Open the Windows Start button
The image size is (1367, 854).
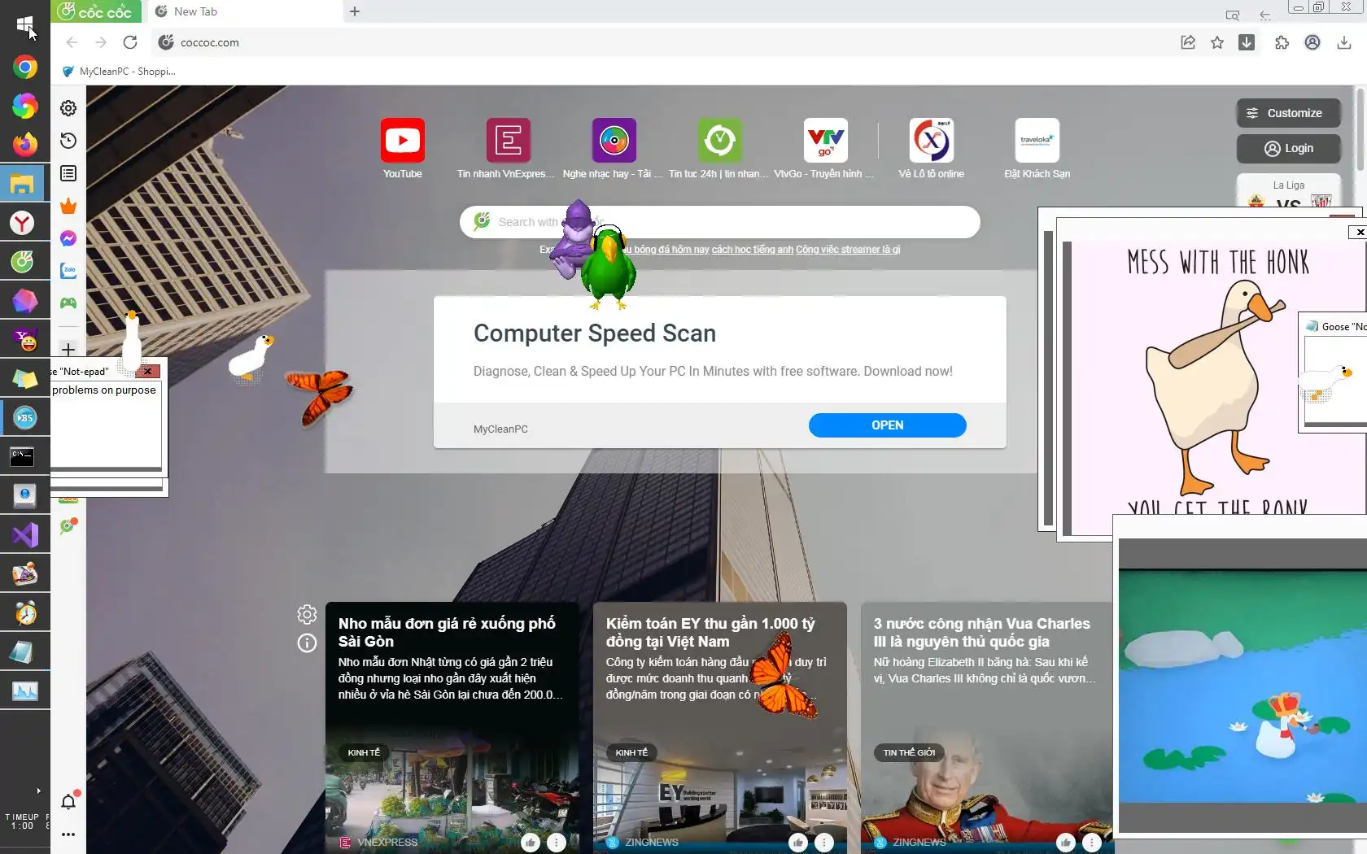click(25, 24)
